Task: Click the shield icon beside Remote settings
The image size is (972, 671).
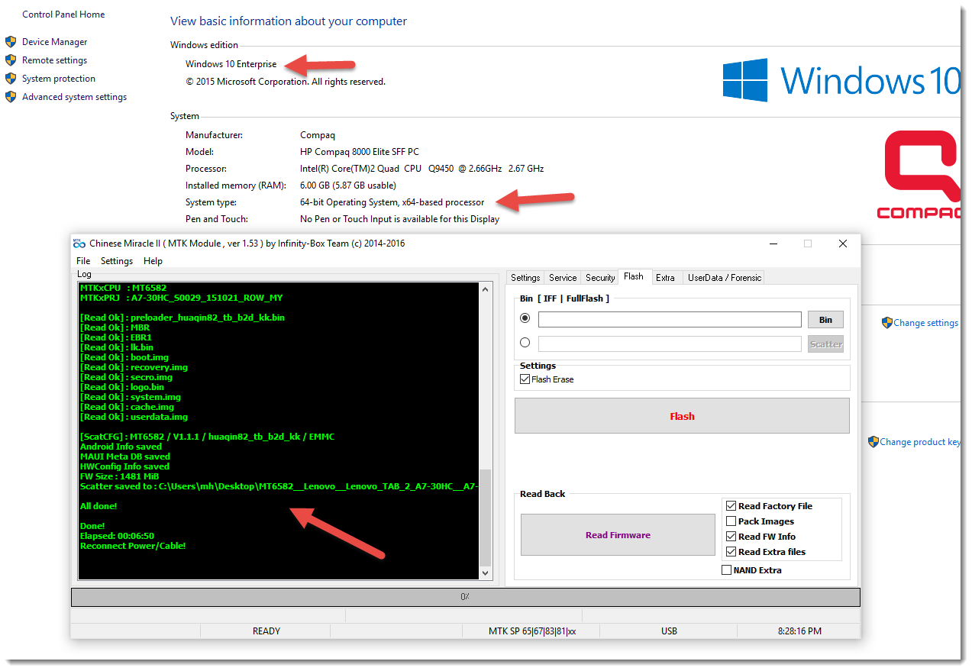Action: (11, 60)
